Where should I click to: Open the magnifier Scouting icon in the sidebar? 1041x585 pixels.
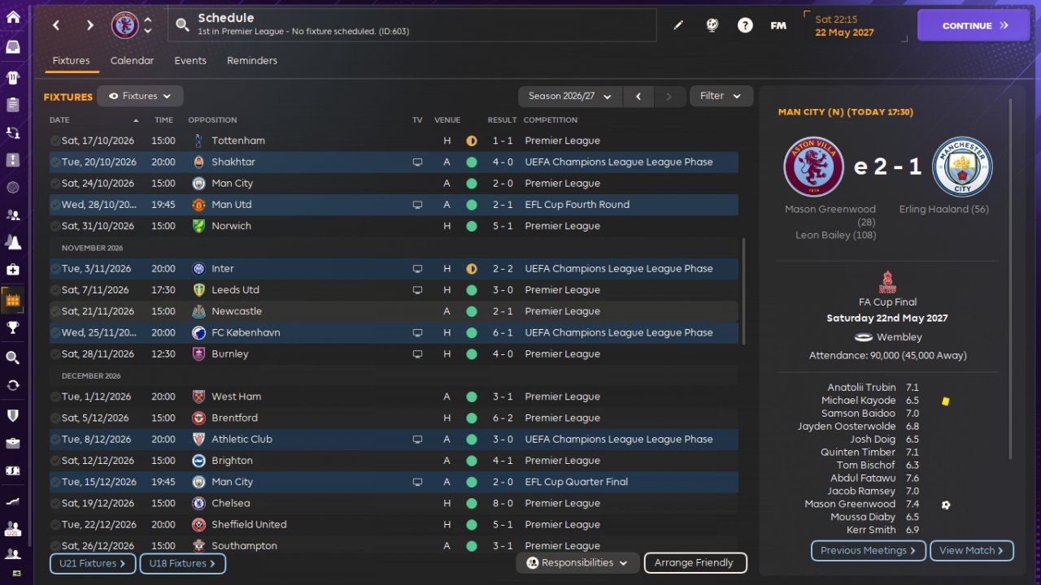[13, 357]
